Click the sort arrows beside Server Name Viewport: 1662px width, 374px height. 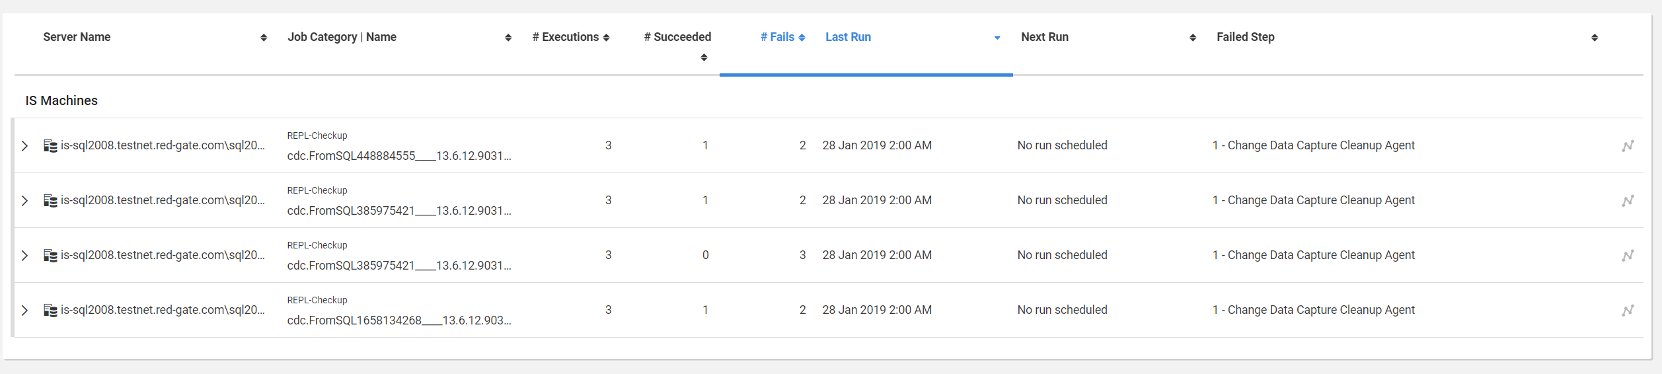[x=264, y=38]
